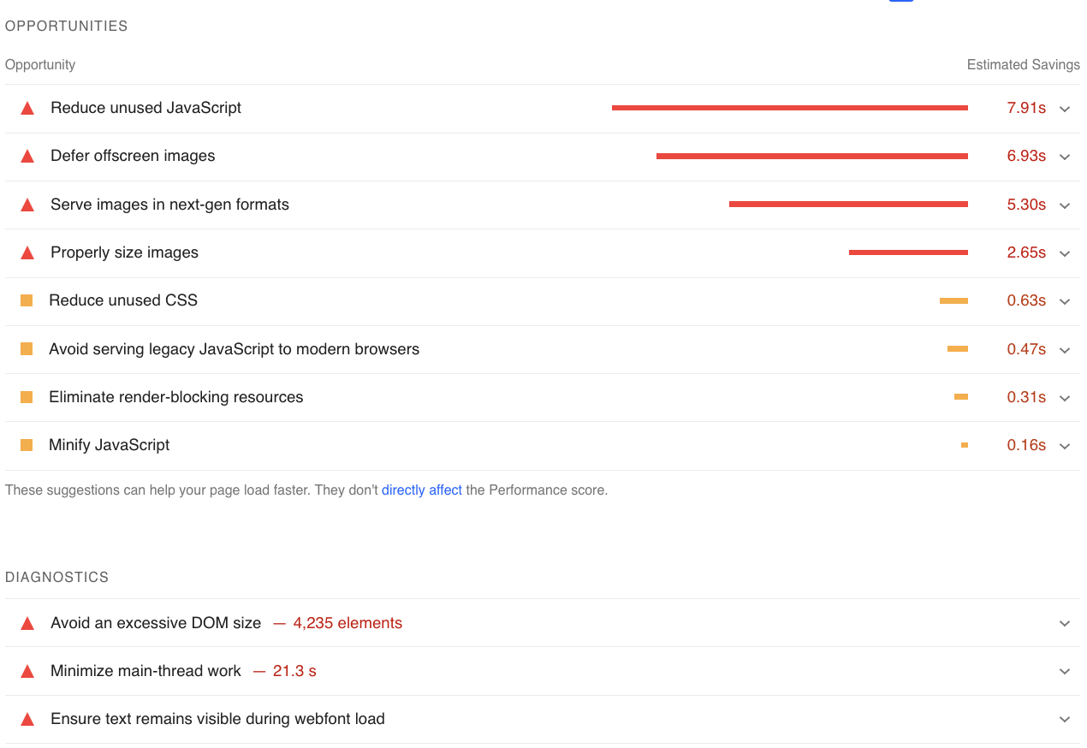The width and height of the screenshot is (1087, 748).
Task: Click the red triangle beside Avoid an excessive DOM size
Action: coord(27,624)
